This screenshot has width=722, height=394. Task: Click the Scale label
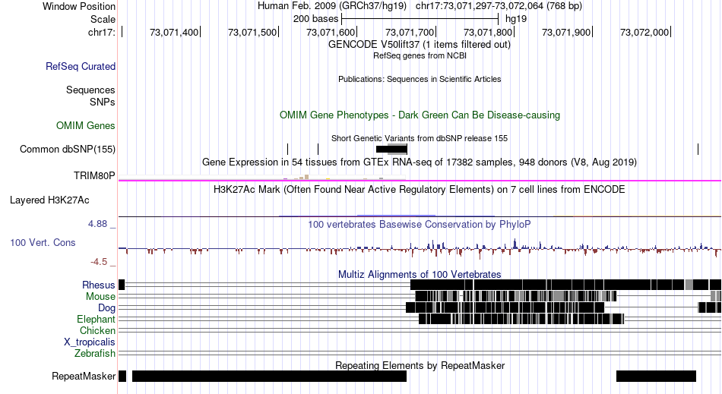[x=103, y=19]
